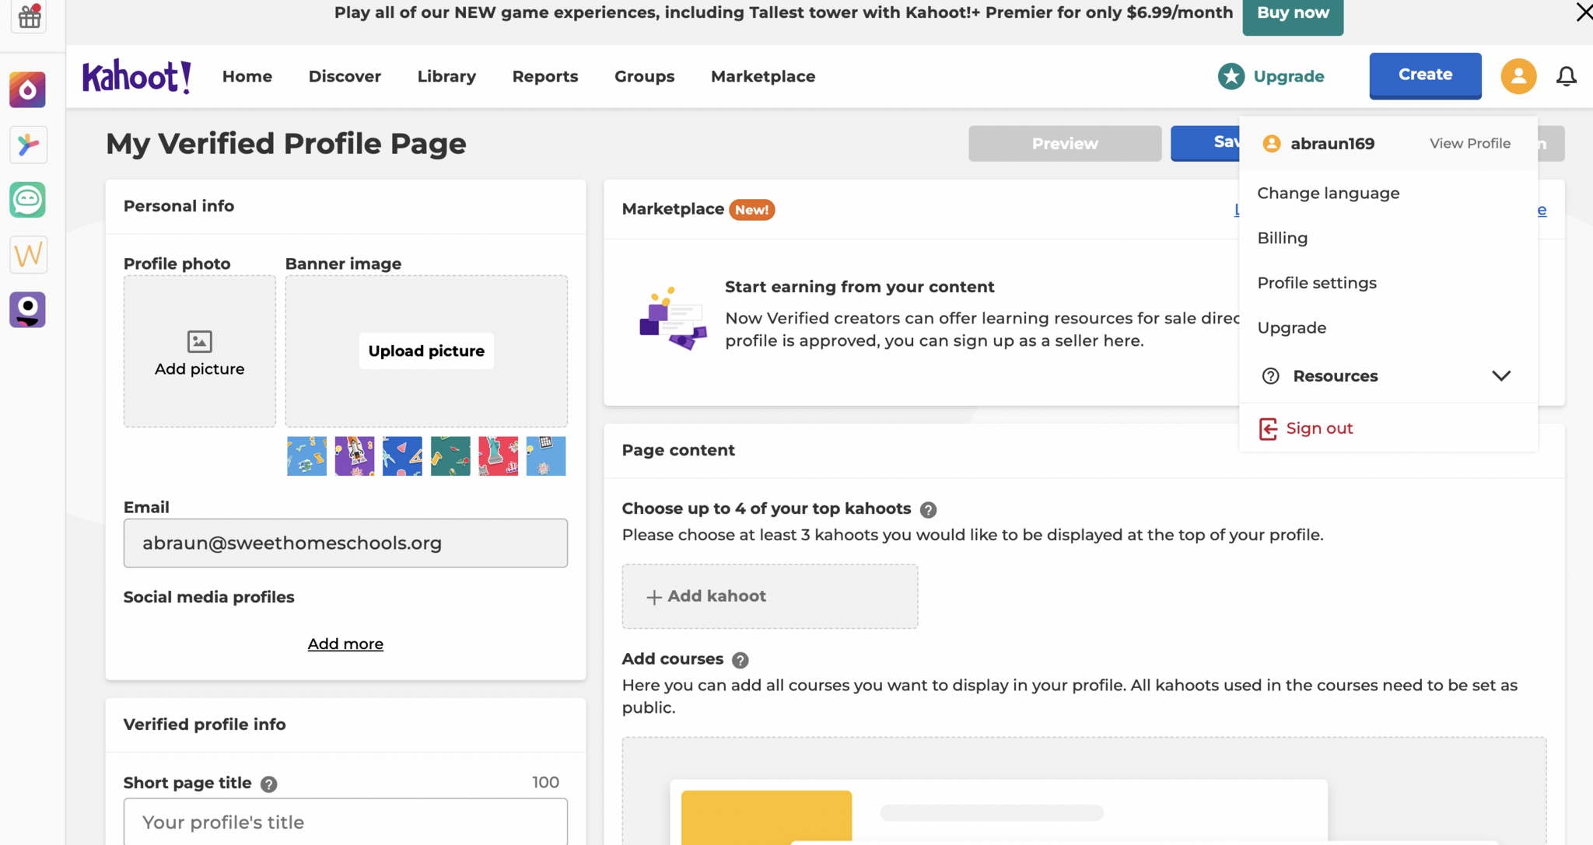Click the gift box icon in sidebar
Viewport: 1593px width, 845px height.
tap(30, 16)
